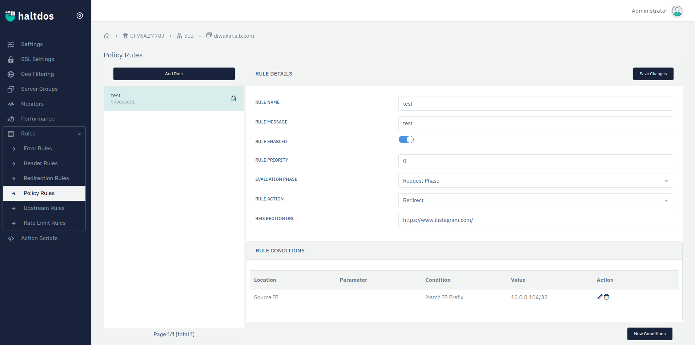Go to Upstream Rules

click(44, 208)
